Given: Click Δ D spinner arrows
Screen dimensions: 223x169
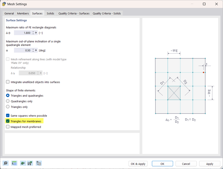Looking at the screenshot, I should [33, 33].
